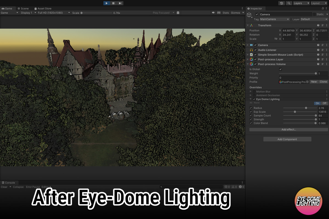The height and width of the screenshot is (219, 329).
Task: Click the Add Component button
Action: point(287,139)
